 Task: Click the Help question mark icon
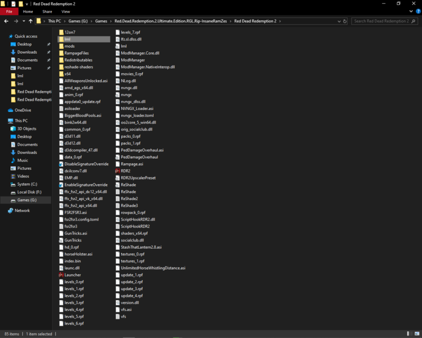(x=417, y=11)
